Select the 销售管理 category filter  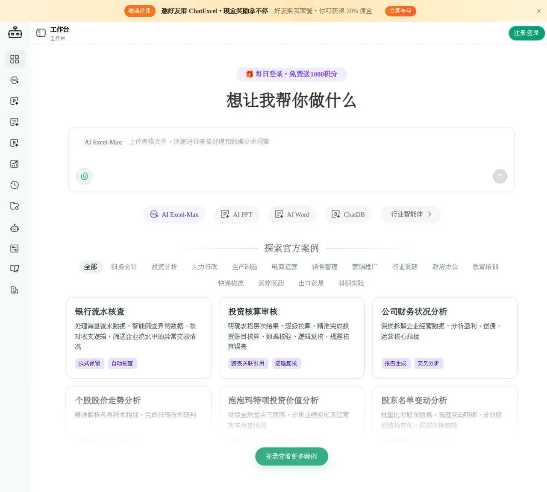click(x=325, y=267)
